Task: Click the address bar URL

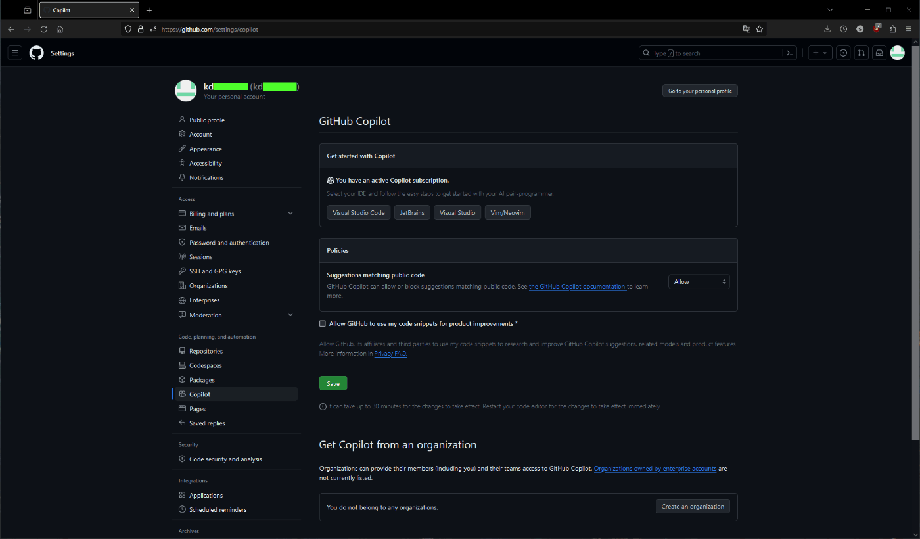Action: click(x=210, y=29)
